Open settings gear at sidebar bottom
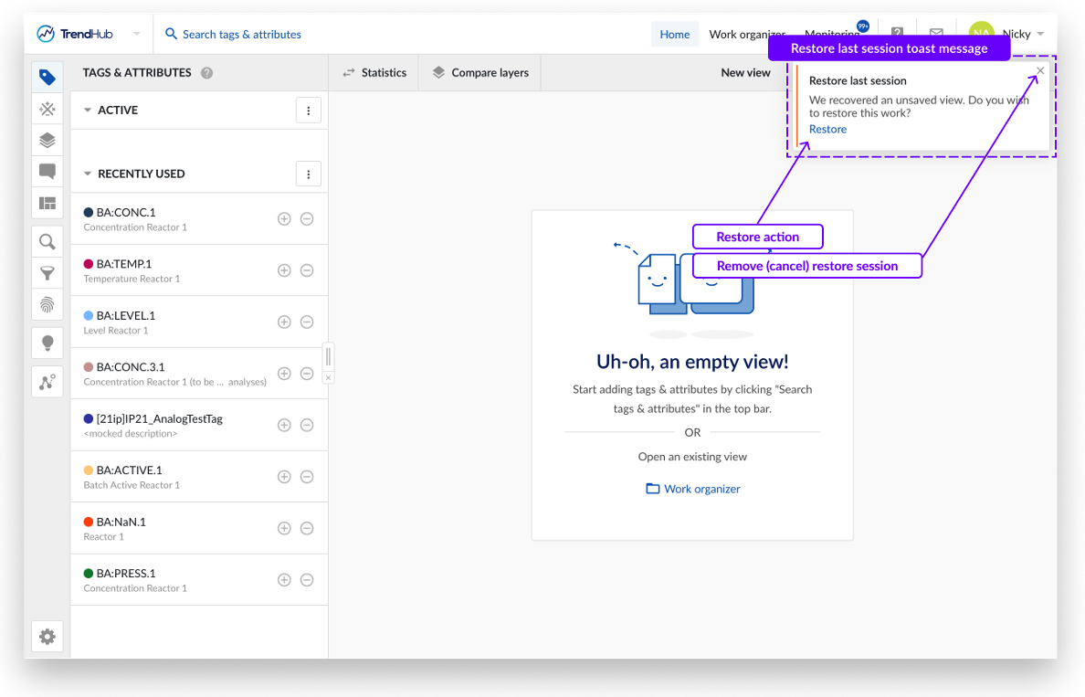 [47, 637]
